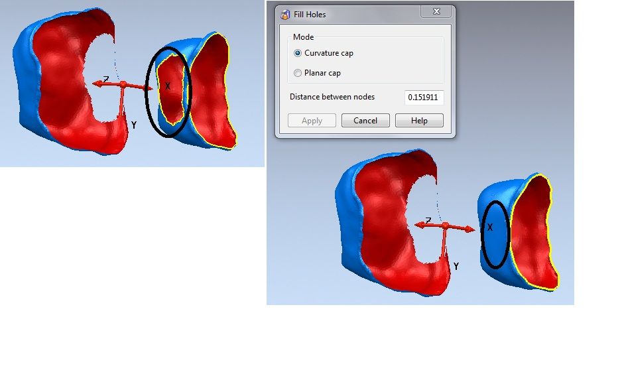Click the axis triad origin in left view
This screenshot has height=382, width=622.
coord(123,84)
